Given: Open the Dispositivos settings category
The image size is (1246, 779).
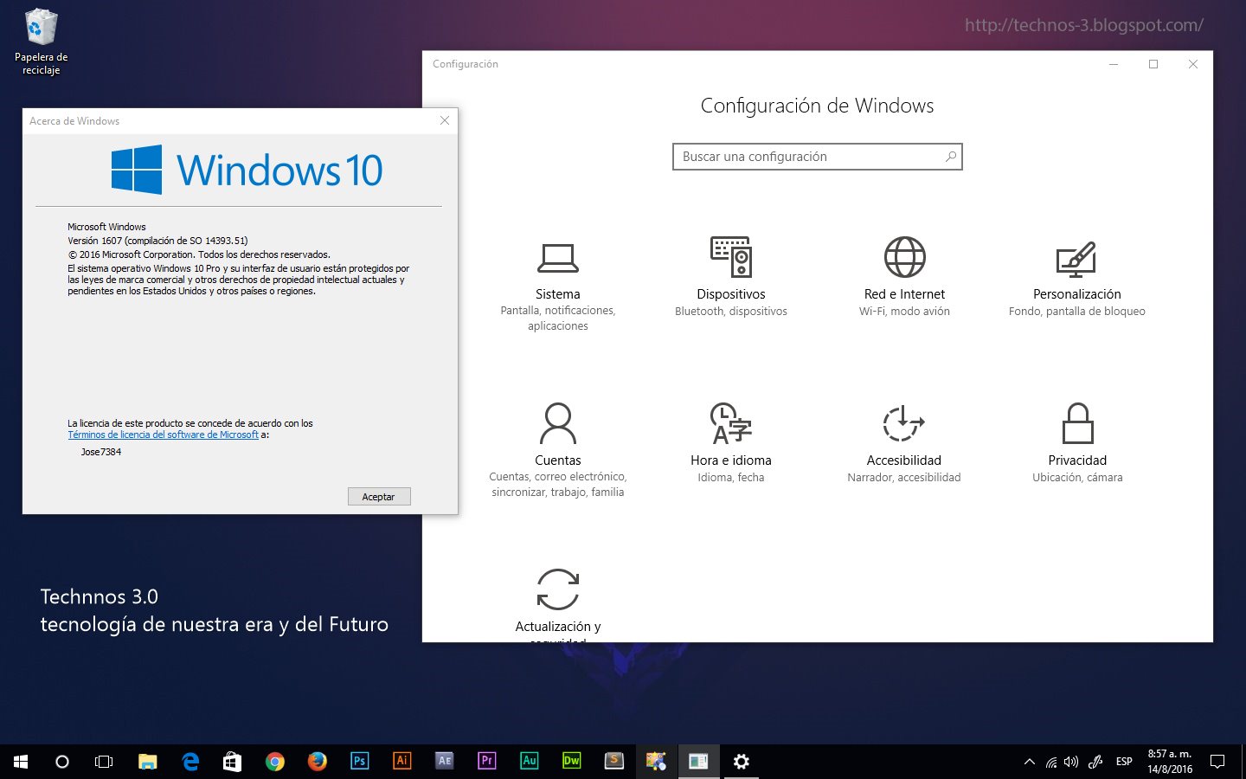Looking at the screenshot, I should [x=731, y=277].
